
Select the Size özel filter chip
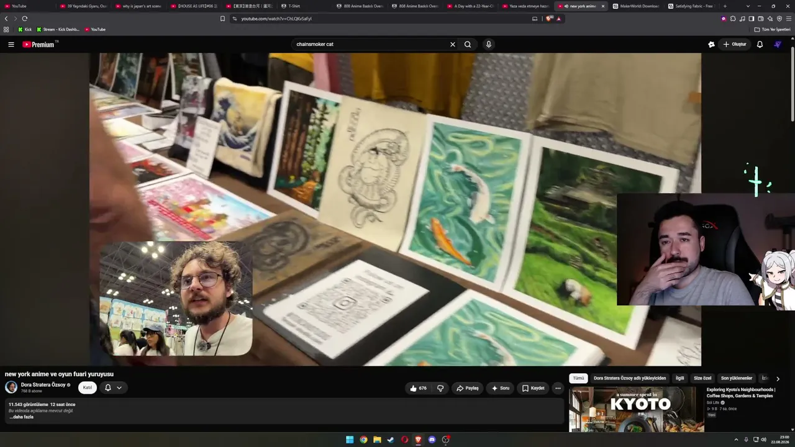(x=702, y=378)
